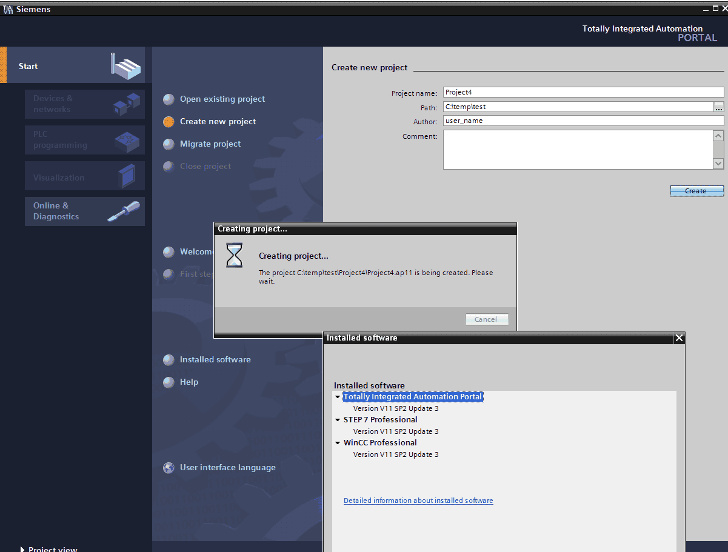Close the Installed software window
This screenshot has height=552, width=728.
[679, 338]
